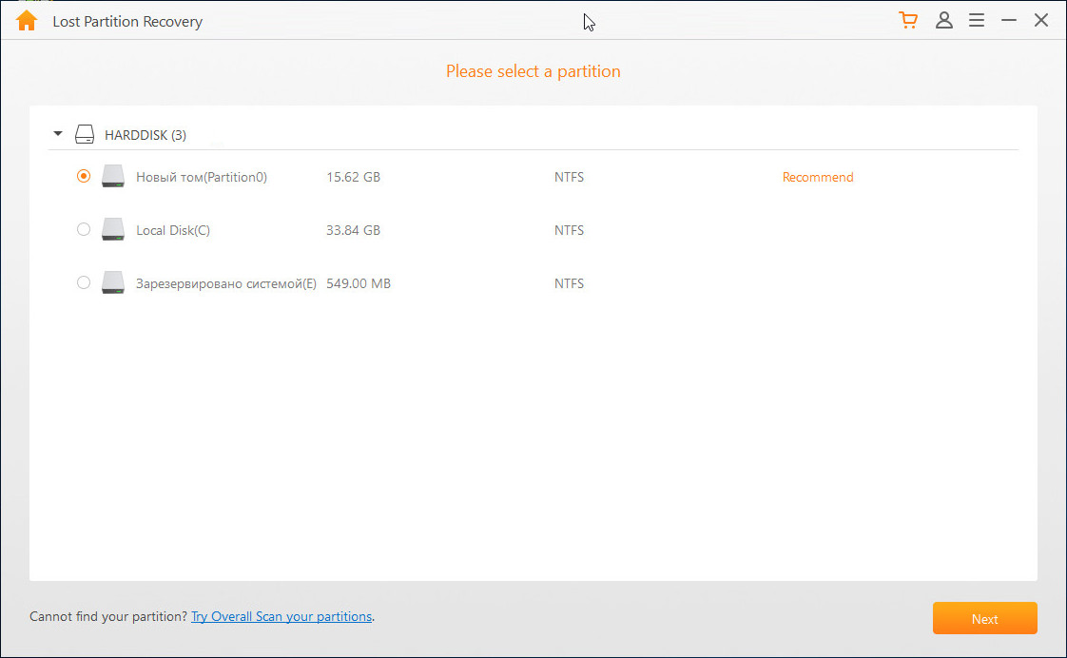Click NTFS in the Зарезервировано системой(E) row
Screen dimensions: 1067x658
tap(569, 283)
